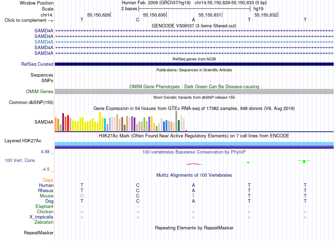Click the light blue H3K27Ac signal band
This screenshot has height=241, width=334.
tap(194, 143)
